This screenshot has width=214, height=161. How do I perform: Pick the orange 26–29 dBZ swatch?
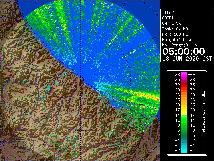coord(184,95)
